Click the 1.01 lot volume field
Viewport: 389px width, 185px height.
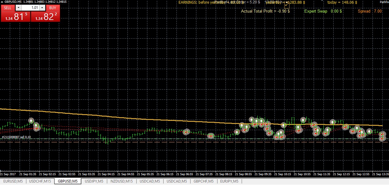[31, 8]
